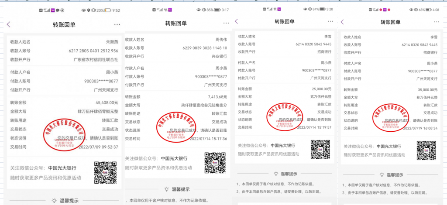Click 转账回单 title above the 周传伟 receipt
Viewport: 447px width, 205px height.
tap(175, 23)
